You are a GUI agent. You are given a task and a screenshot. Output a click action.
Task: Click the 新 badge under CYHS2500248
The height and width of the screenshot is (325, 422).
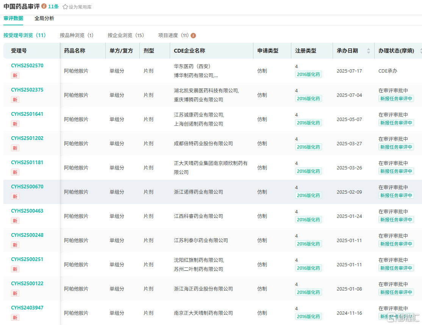click(15, 245)
